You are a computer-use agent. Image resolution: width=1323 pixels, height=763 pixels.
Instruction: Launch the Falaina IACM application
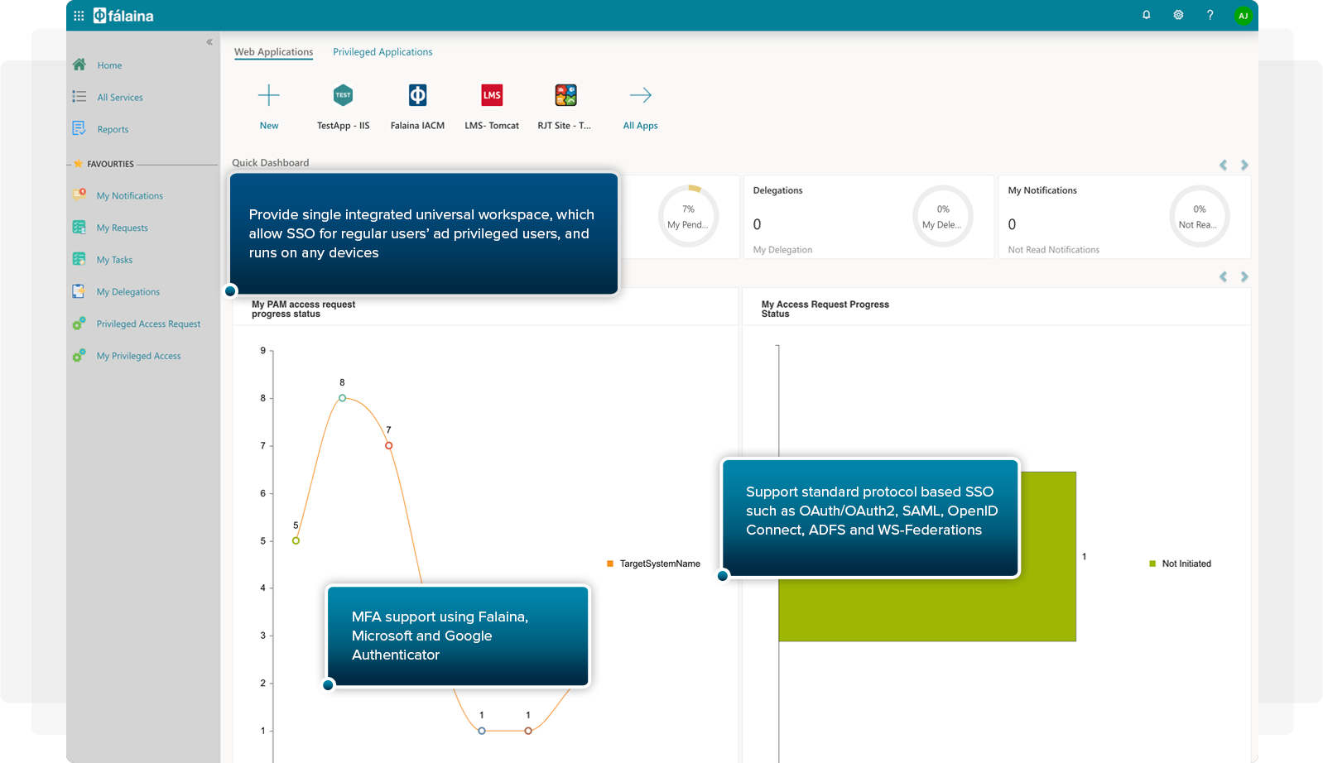(417, 95)
